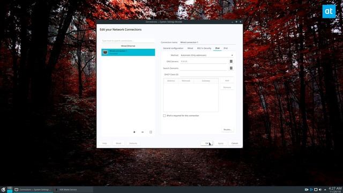The height and width of the screenshot is (193, 343).
Task: Open the pager icon next to the launcher
Action: click(10, 189)
